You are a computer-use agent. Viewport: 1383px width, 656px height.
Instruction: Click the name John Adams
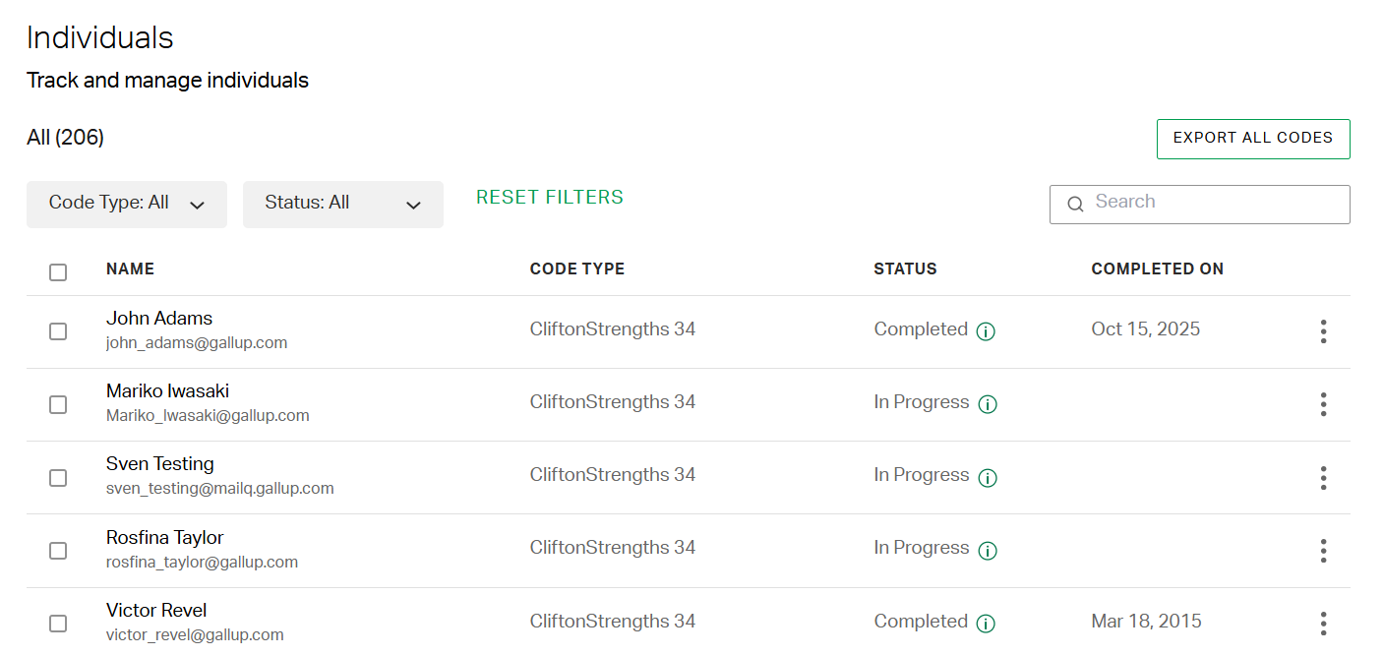click(159, 319)
